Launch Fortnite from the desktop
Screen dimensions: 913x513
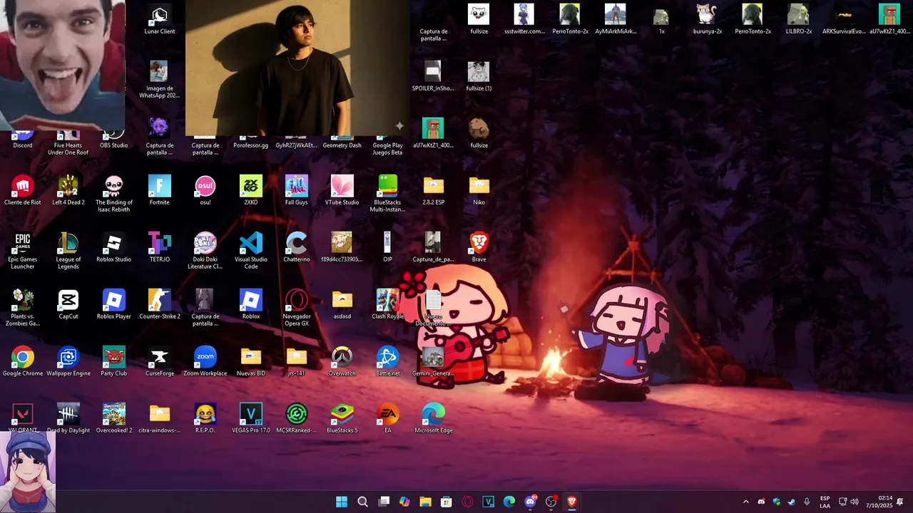click(x=160, y=191)
